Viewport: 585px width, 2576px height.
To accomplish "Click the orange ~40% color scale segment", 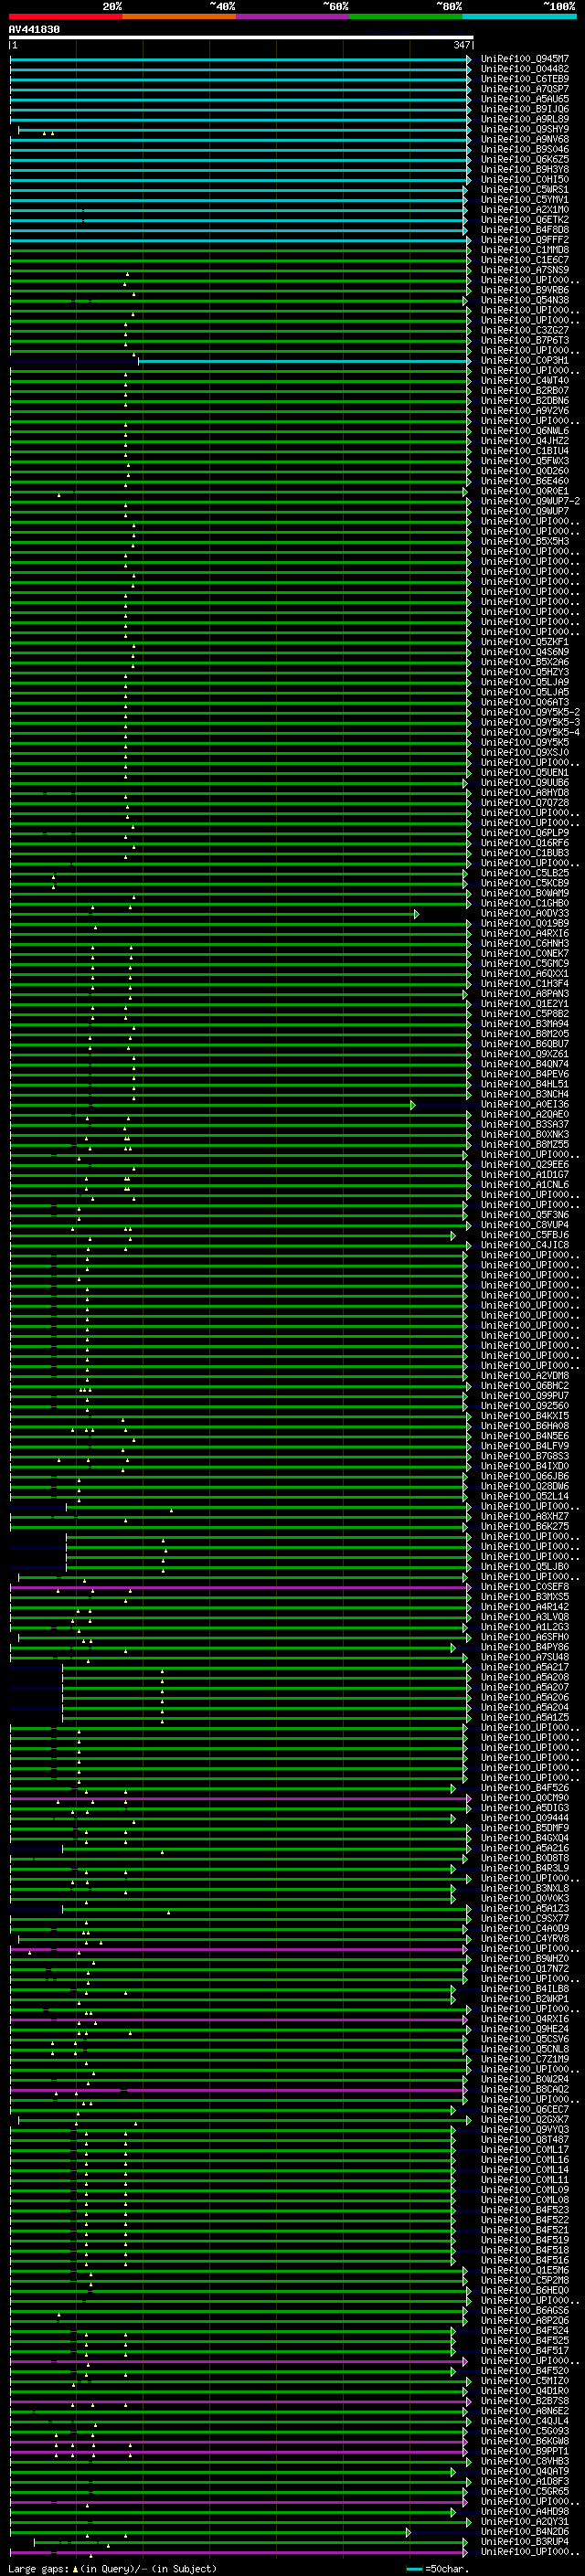I will pos(179,17).
